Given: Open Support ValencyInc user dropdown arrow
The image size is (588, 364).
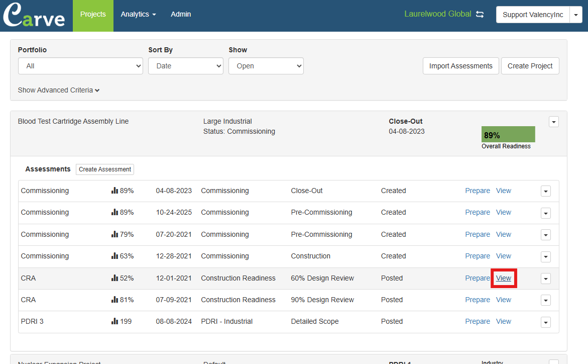Looking at the screenshot, I should click(x=575, y=15).
